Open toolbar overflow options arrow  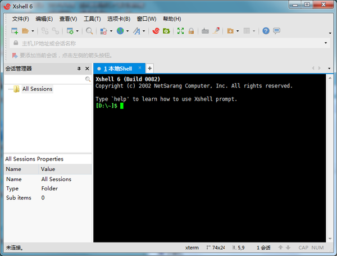click(330, 33)
